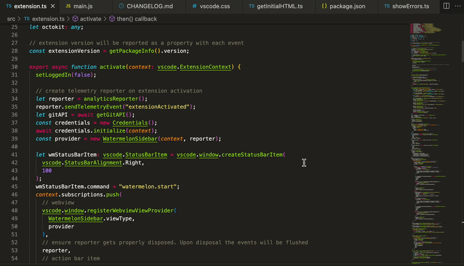
Task: Expand the src breadcrumb folder
Action: coord(11,19)
